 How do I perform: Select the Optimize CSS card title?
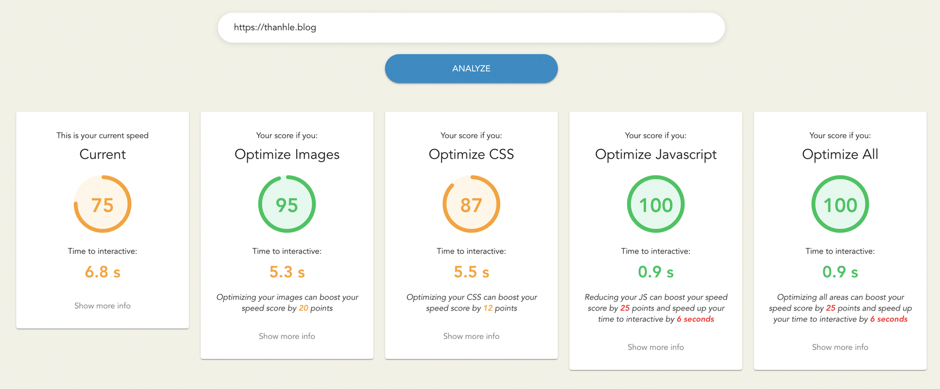pos(471,154)
